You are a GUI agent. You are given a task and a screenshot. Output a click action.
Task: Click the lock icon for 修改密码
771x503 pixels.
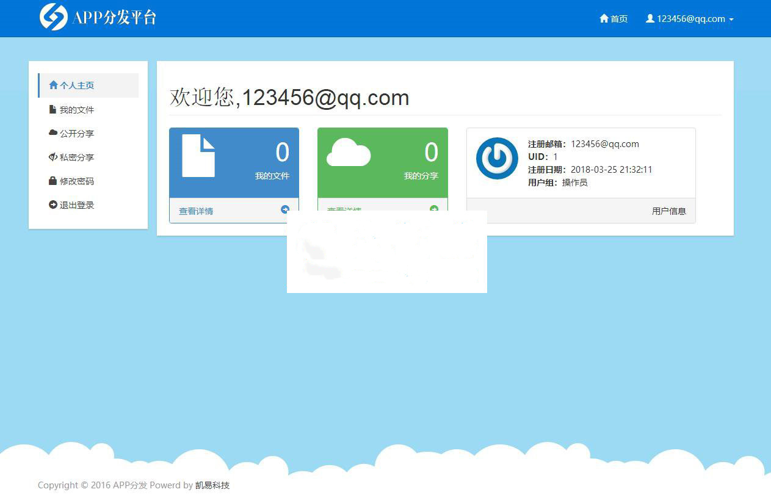(x=52, y=181)
